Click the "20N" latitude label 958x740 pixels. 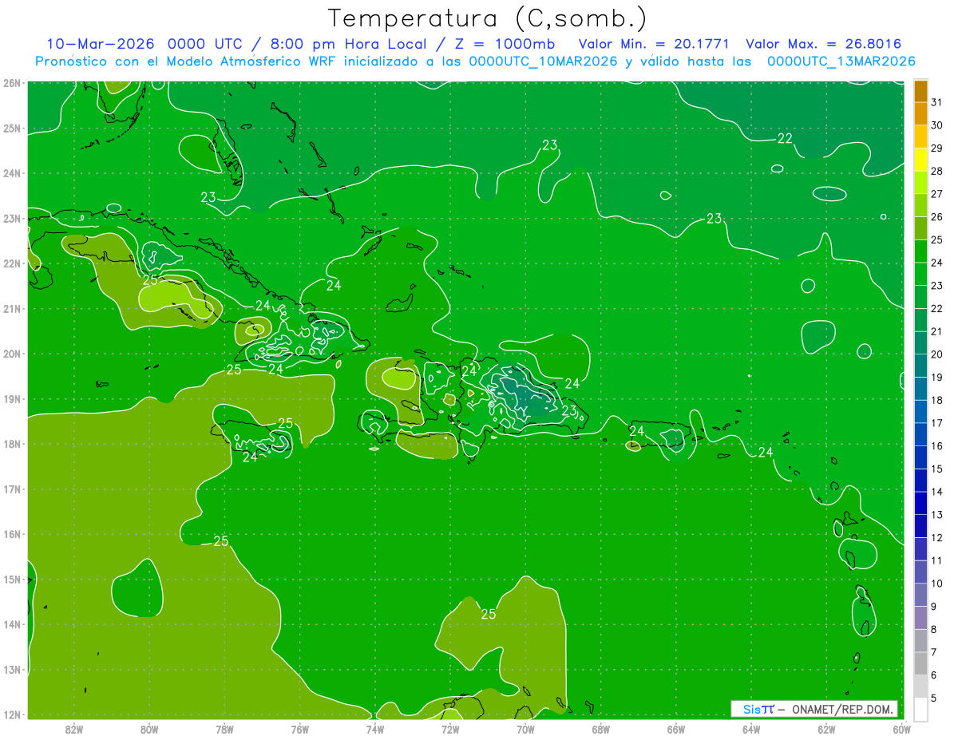12,354
